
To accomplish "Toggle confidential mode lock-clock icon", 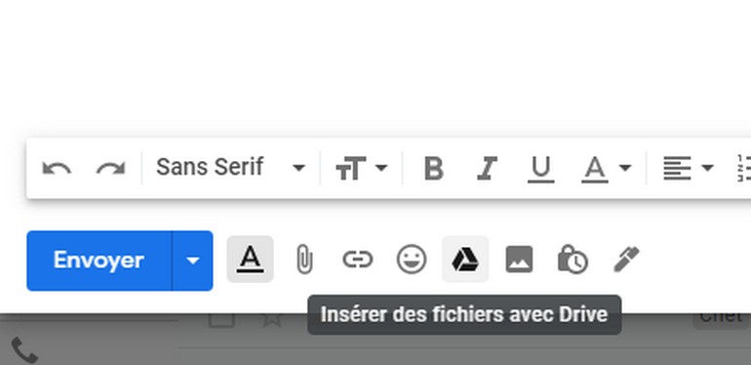I will (x=573, y=260).
